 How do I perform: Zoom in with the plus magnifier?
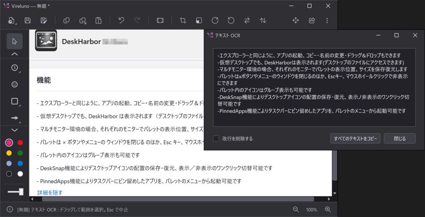tap(328, 210)
